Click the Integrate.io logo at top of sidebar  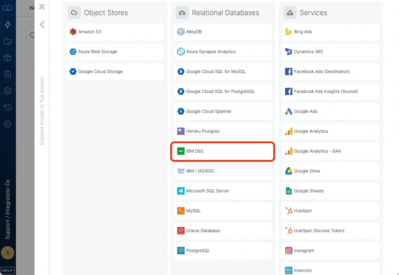7,7
